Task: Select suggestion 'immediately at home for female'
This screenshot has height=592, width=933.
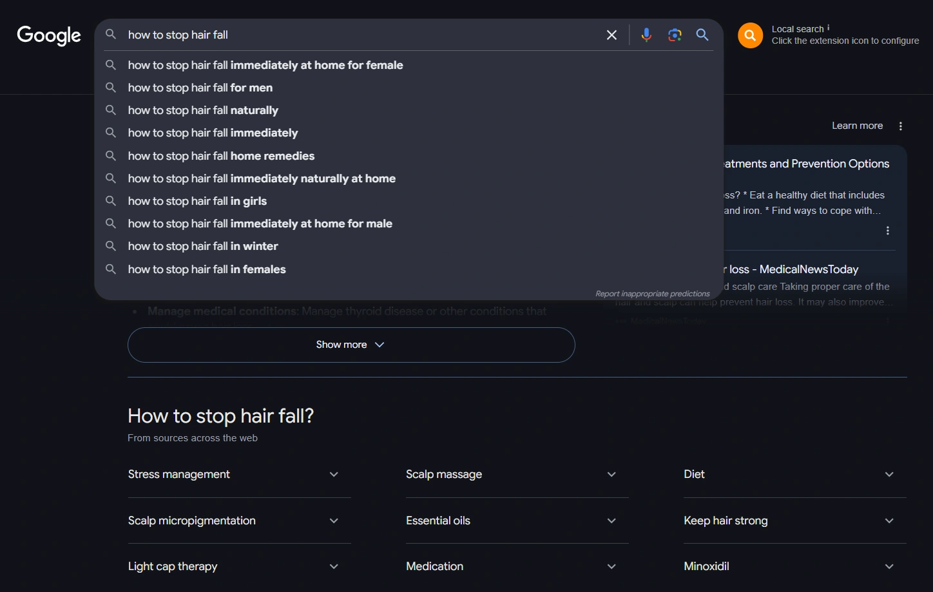Action: (x=409, y=65)
